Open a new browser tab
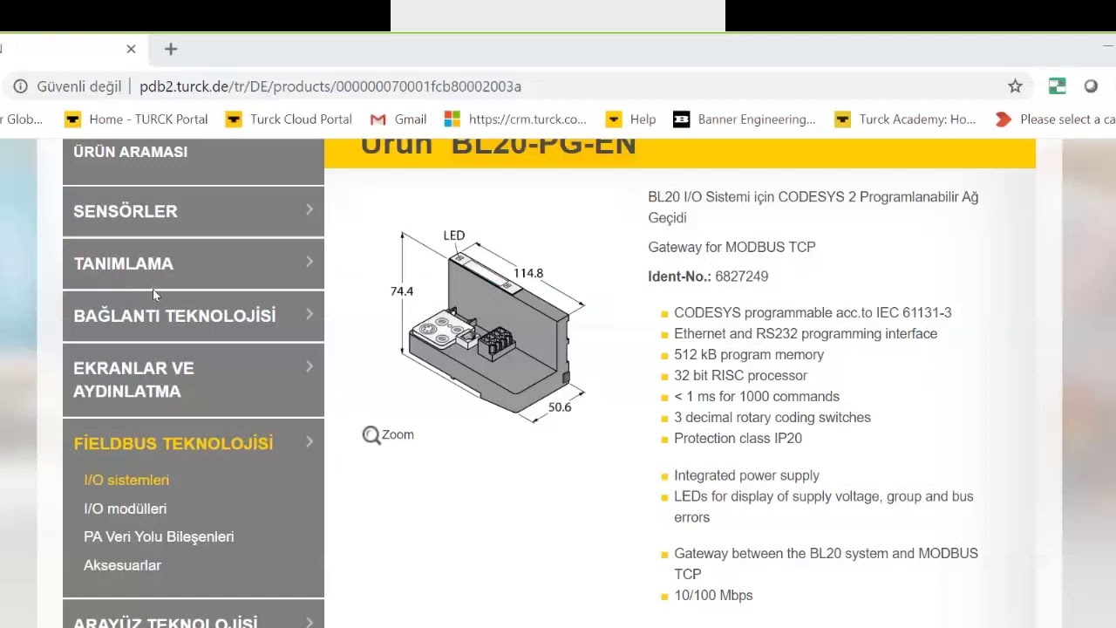The image size is (1116, 628). [x=171, y=49]
